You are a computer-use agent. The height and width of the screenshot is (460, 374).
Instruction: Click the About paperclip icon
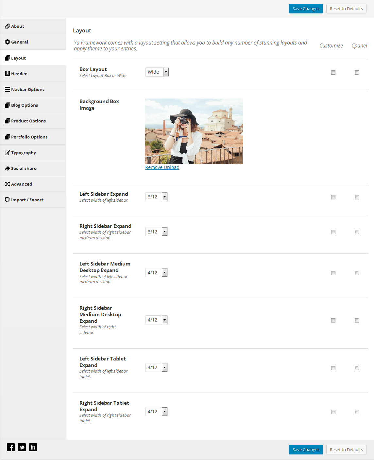coord(8,26)
